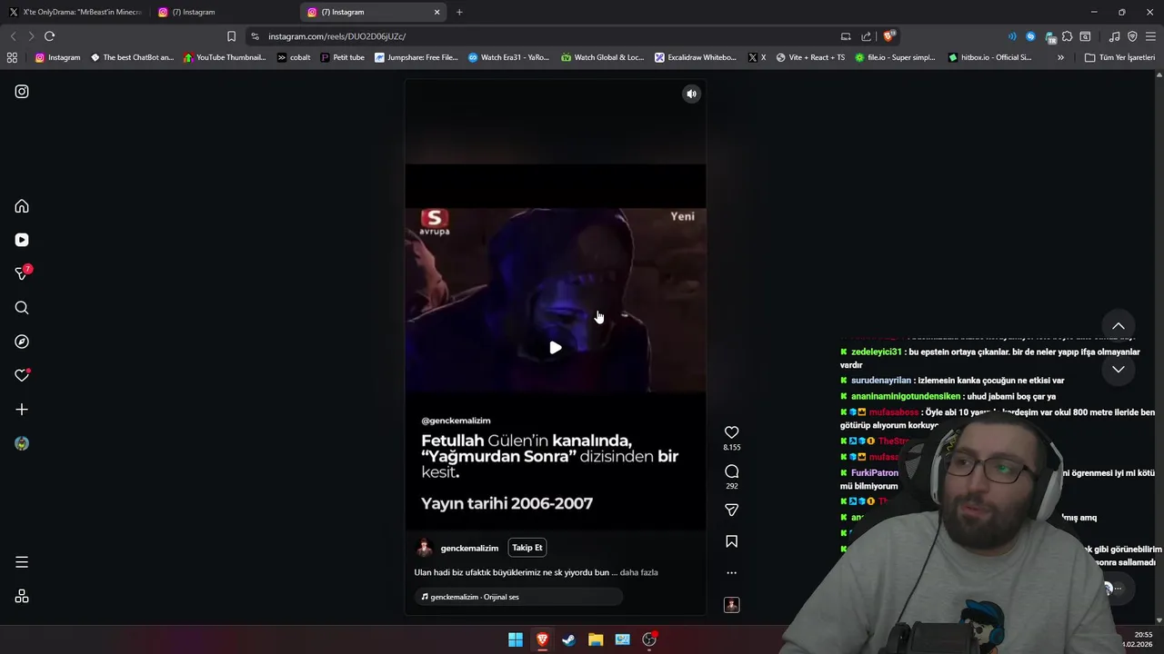Open Extensions puzzle icon

1068,36
